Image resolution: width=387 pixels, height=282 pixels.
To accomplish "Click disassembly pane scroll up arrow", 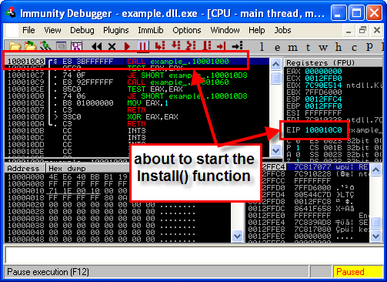I will coord(275,64).
